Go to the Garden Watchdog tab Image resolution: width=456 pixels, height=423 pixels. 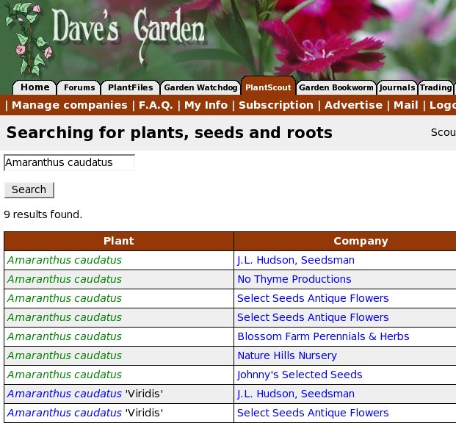tap(200, 87)
